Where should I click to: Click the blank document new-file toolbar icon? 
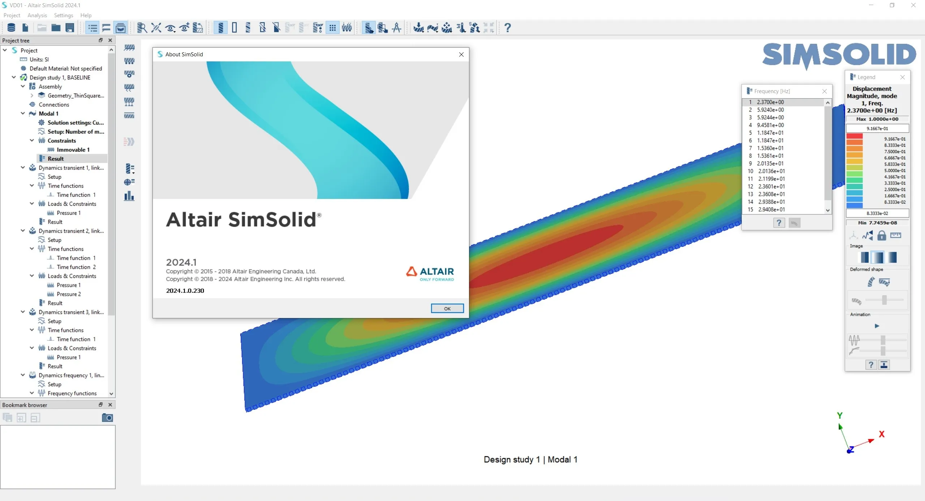(25, 28)
